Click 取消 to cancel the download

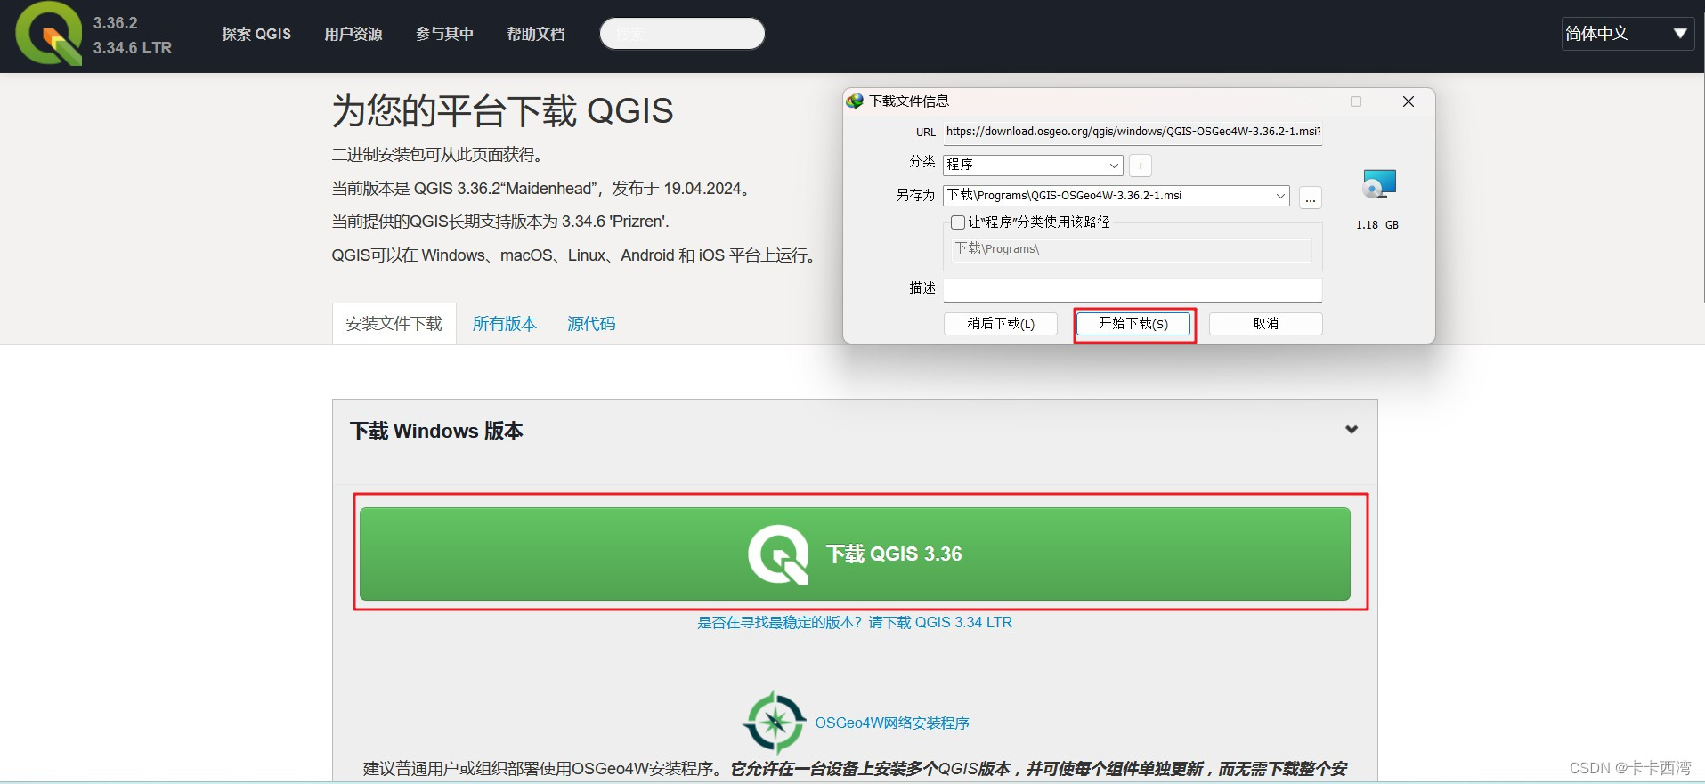[1265, 324]
